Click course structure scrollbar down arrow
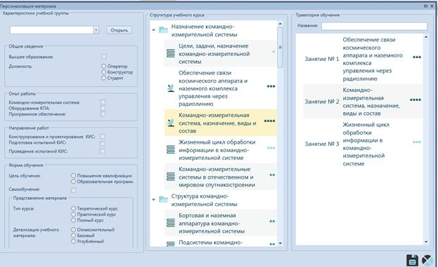 [x=281, y=243]
